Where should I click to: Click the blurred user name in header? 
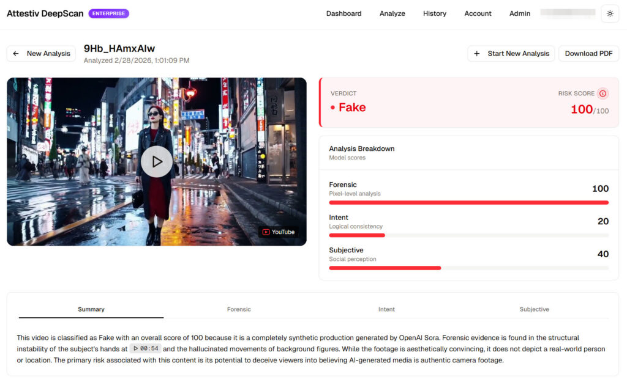pos(568,12)
